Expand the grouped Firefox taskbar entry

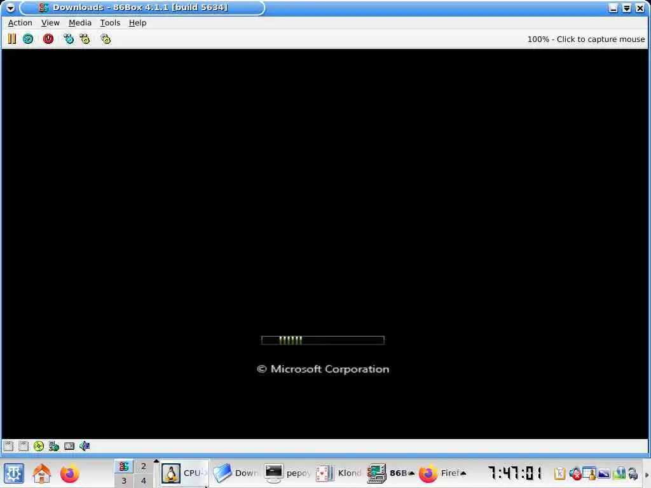(x=442, y=473)
